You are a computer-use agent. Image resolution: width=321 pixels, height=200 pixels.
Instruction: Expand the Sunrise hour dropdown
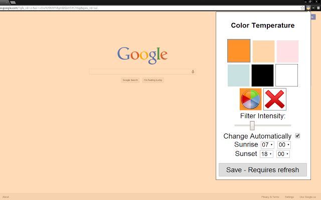click(x=267, y=144)
